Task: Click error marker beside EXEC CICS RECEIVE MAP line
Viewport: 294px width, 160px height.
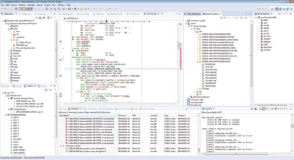Action: (x=61, y=76)
